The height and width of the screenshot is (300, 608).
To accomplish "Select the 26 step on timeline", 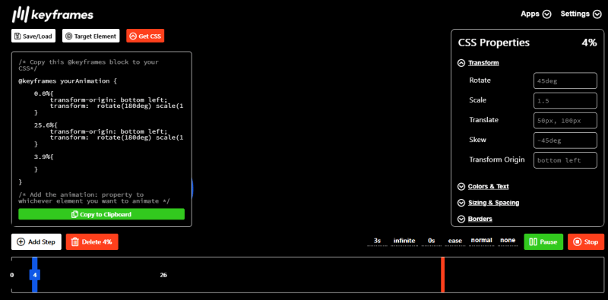I will [x=163, y=275].
